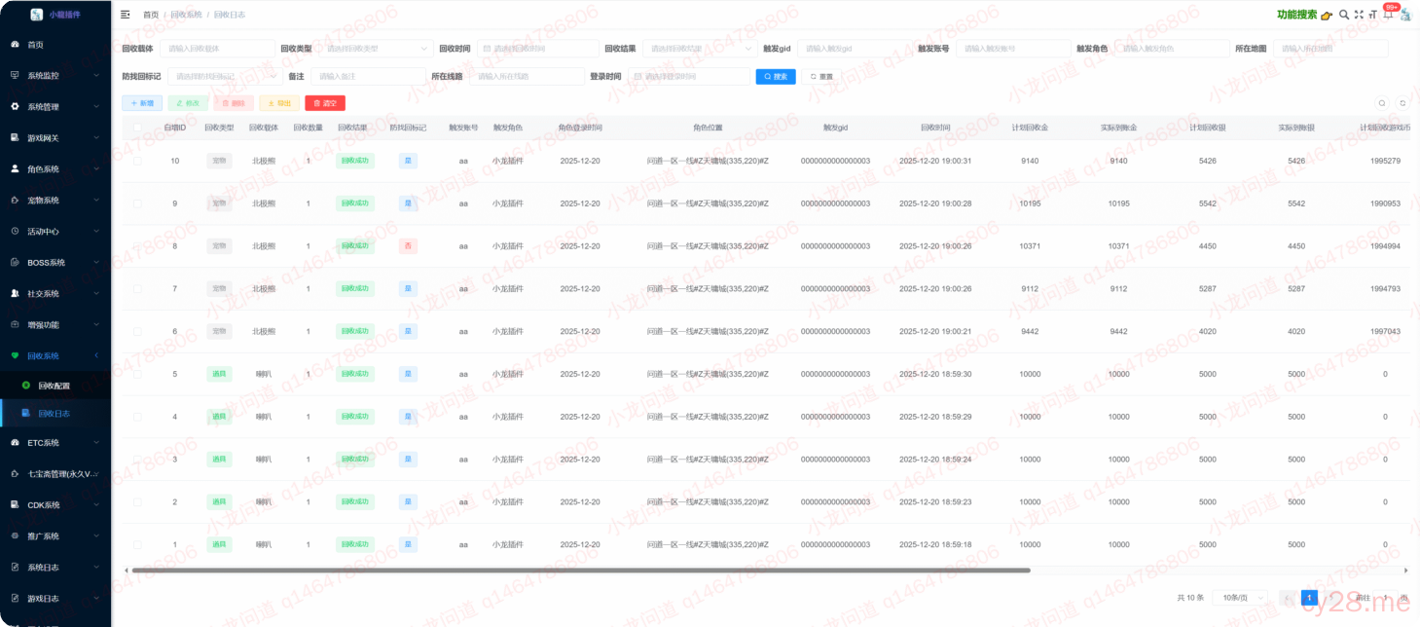
Task: Focus the 回收载体 input field
Action: pos(217,49)
